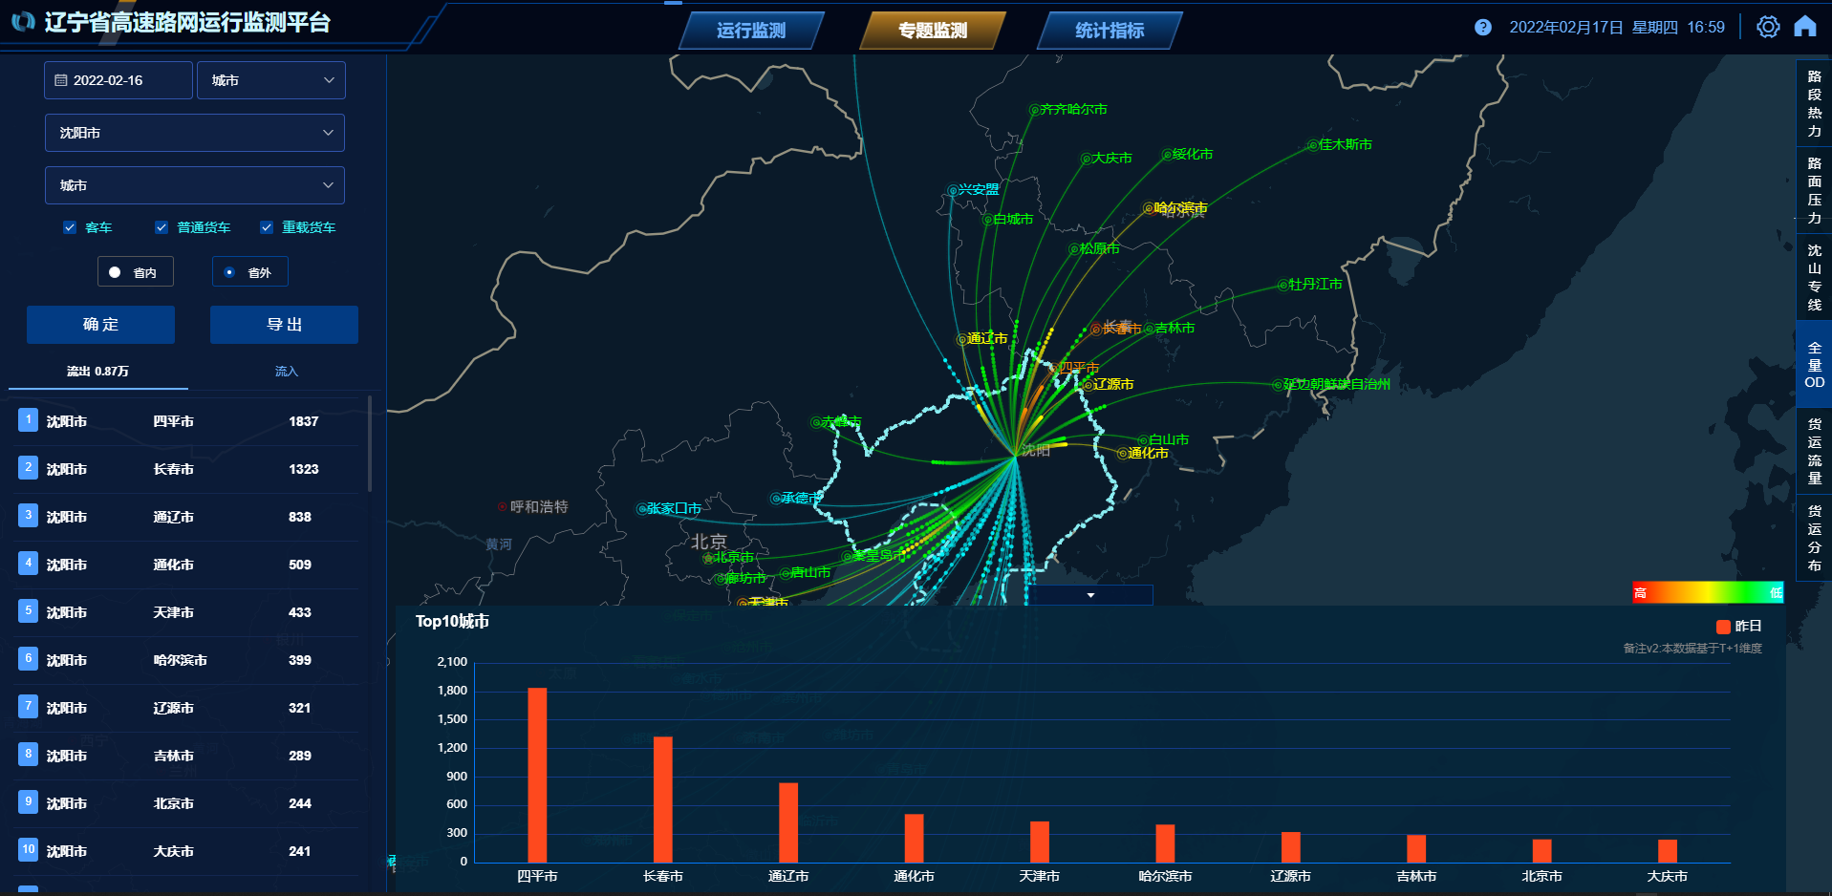Image resolution: width=1832 pixels, height=896 pixels.
Task: Collapse the chart panel with down arrow
Action: 1090,595
